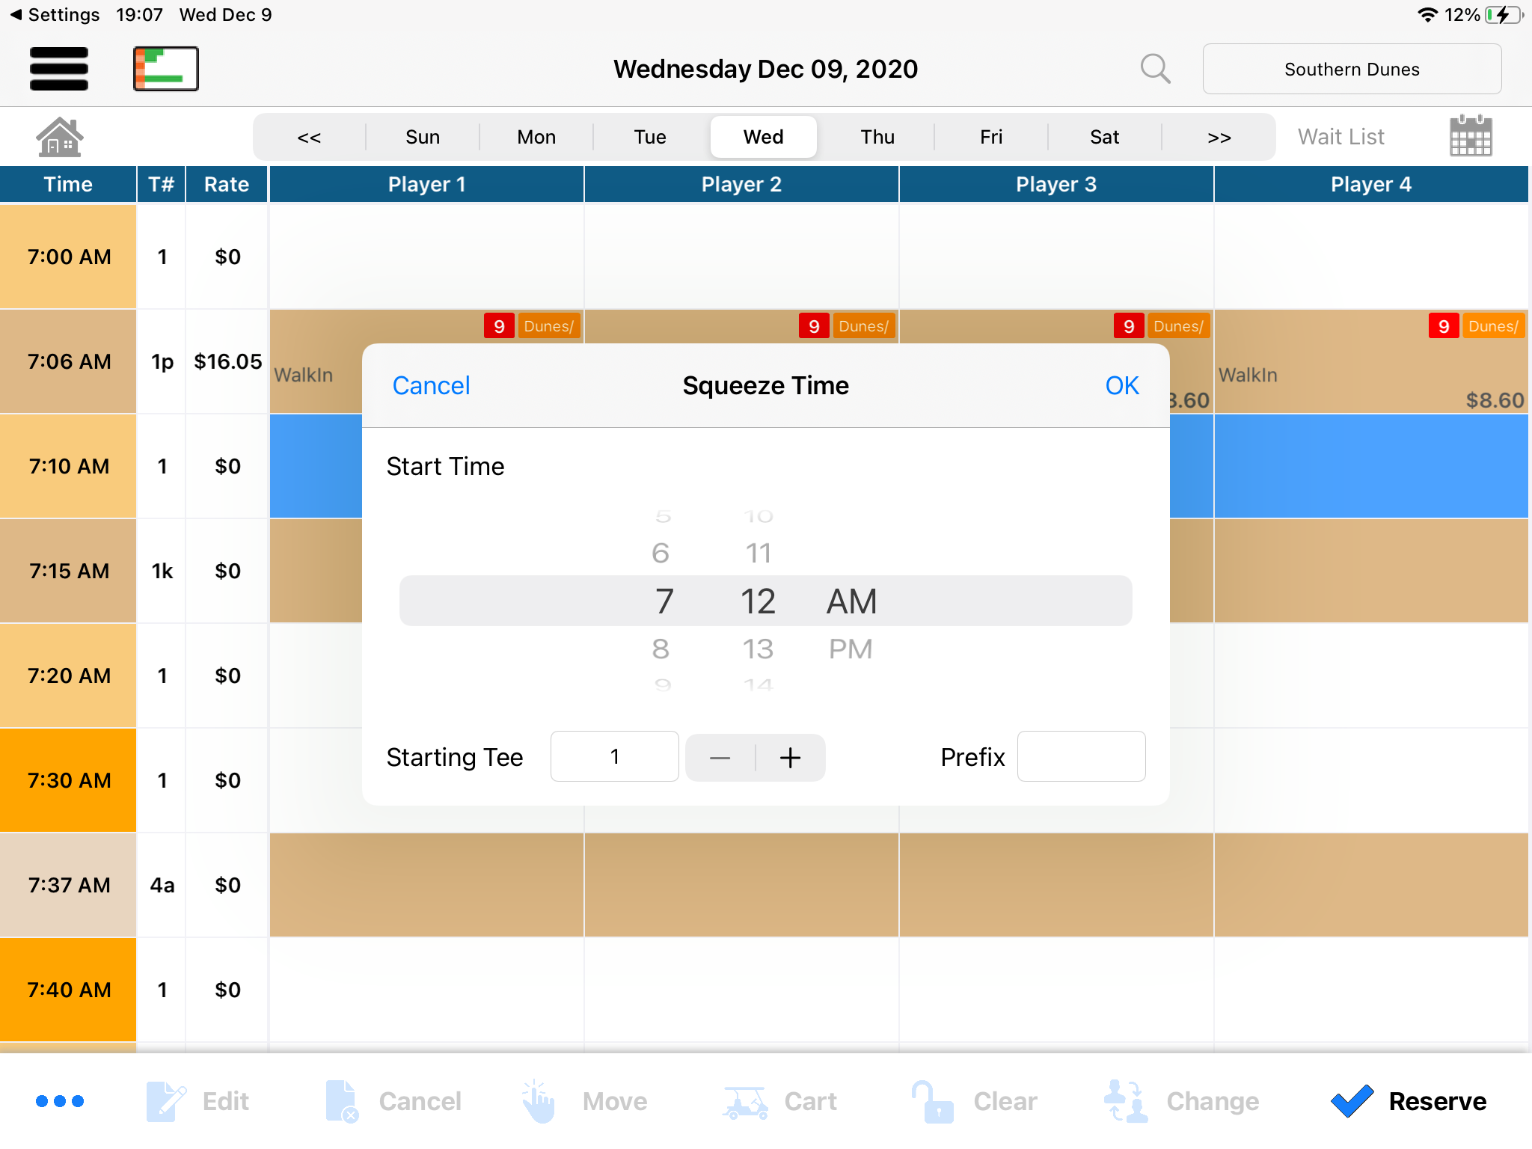Screen dimensions: 1532x1149
Task: Click the Edit icon in bottom toolbar
Action: pos(166,1101)
